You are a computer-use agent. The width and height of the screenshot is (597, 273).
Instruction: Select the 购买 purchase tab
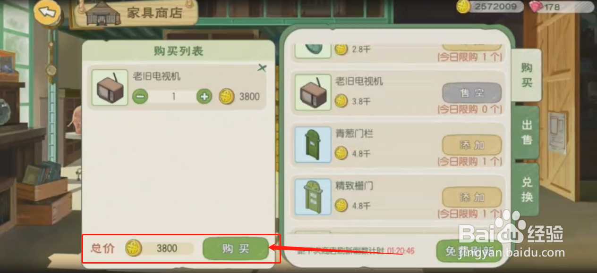(527, 75)
